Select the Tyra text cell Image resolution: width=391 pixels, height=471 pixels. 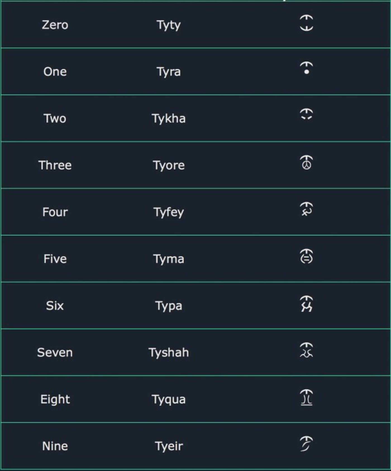pos(168,72)
